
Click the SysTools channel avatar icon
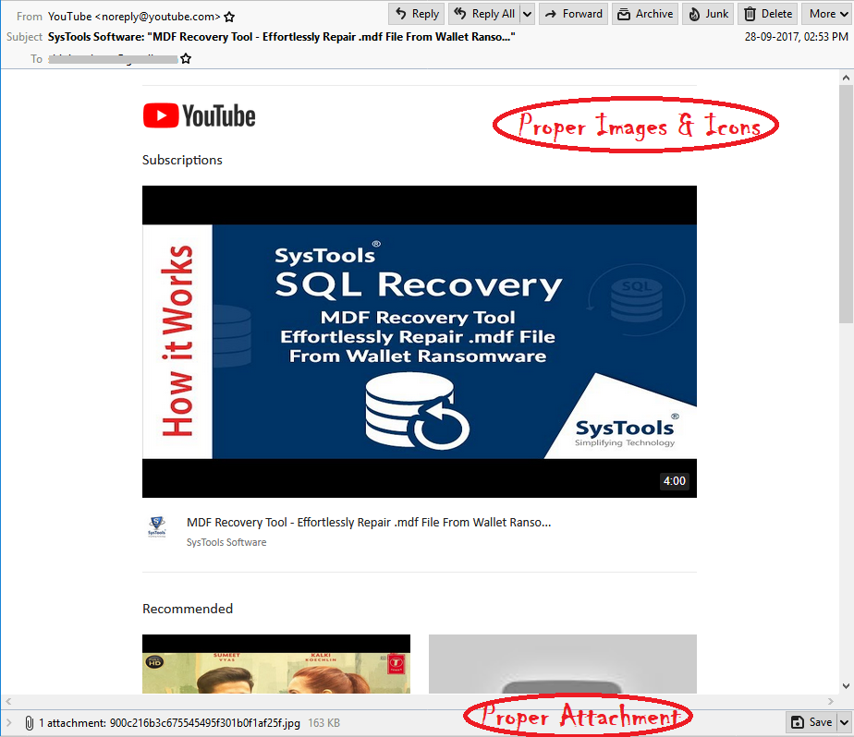click(x=157, y=527)
